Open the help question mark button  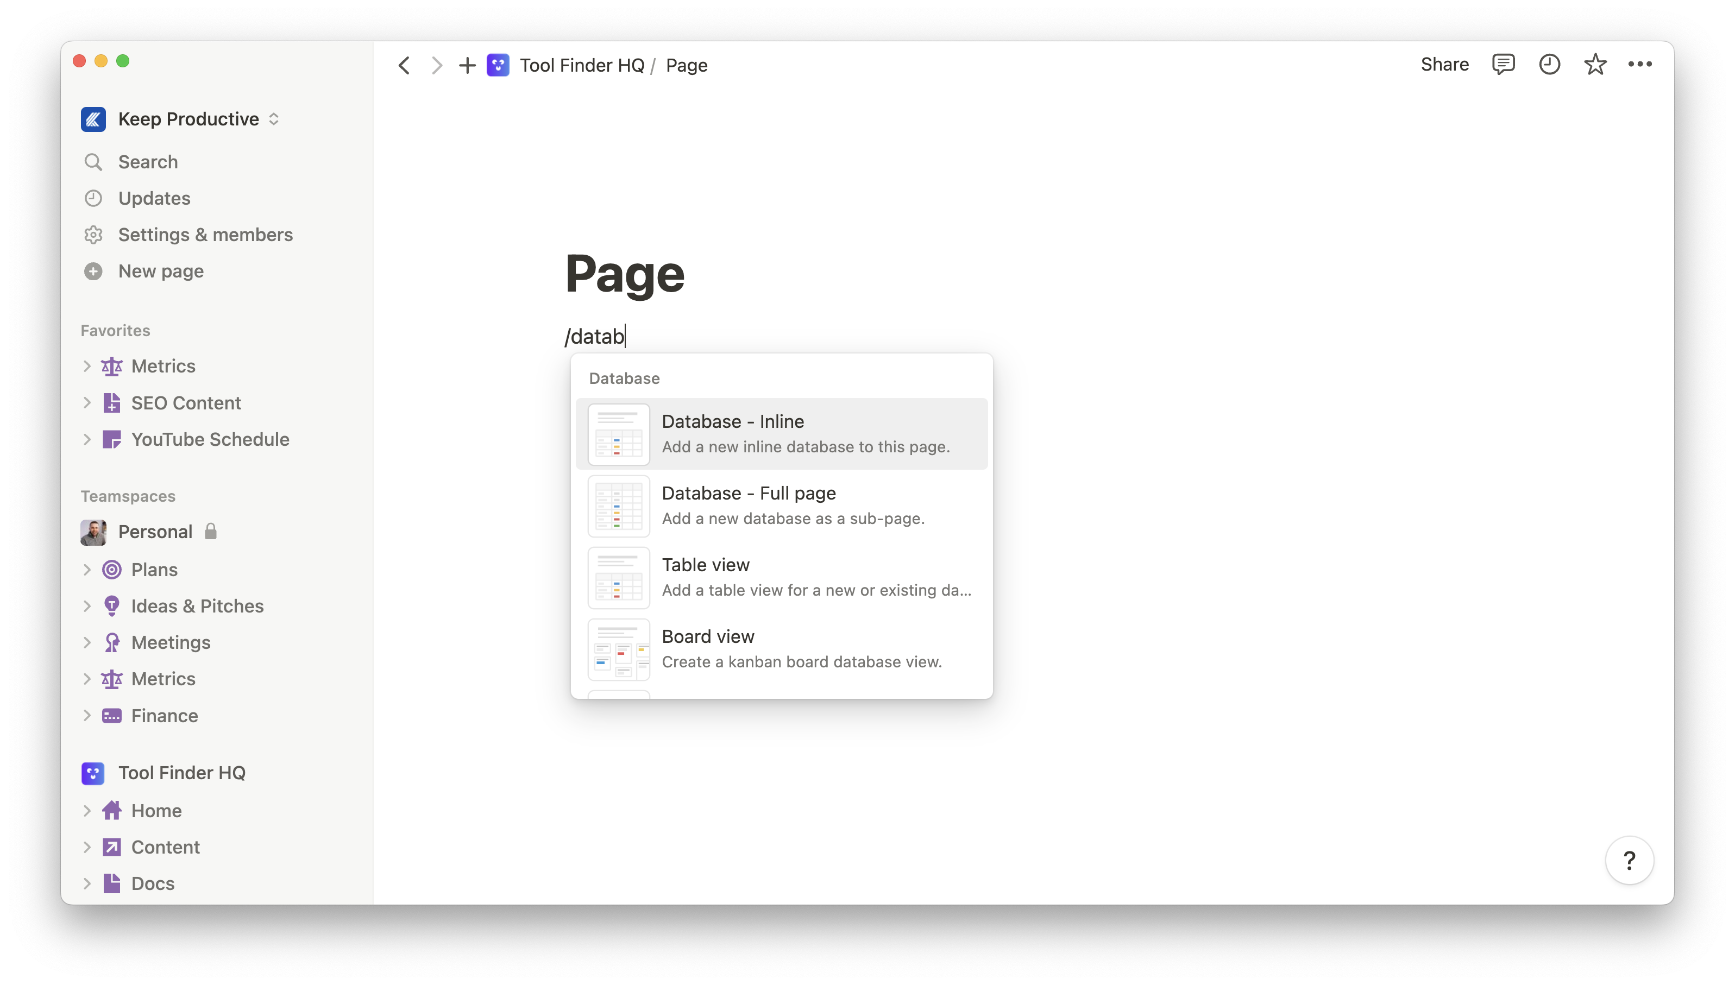(x=1630, y=860)
